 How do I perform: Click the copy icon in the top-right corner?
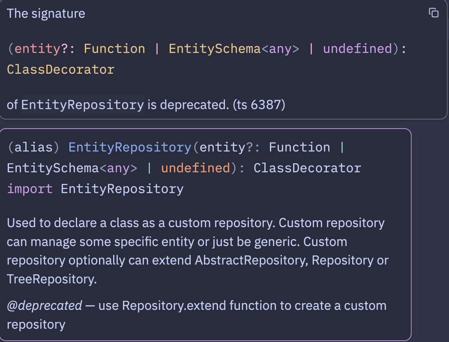pos(434,13)
